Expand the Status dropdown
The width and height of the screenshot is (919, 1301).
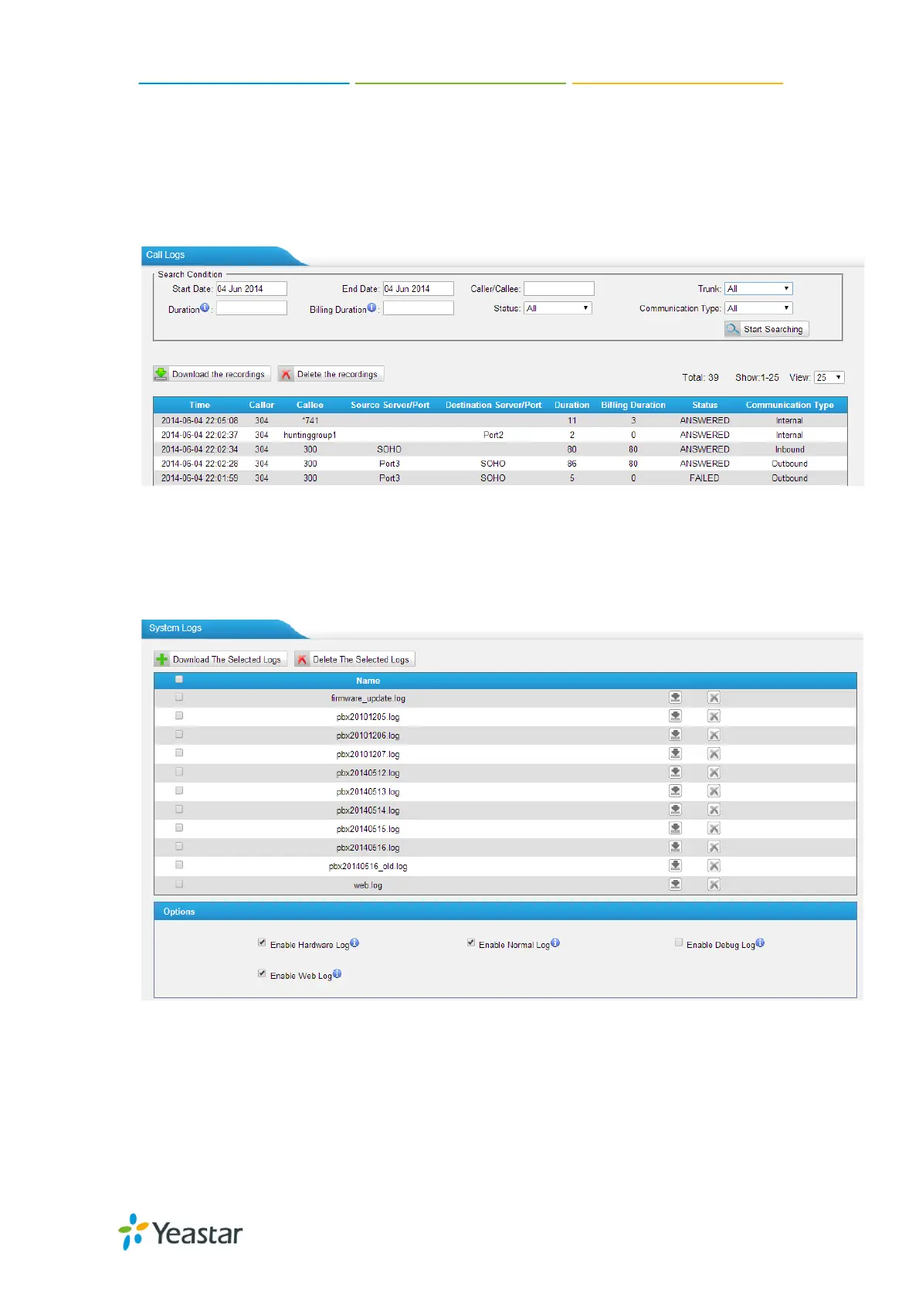tap(558, 308)
